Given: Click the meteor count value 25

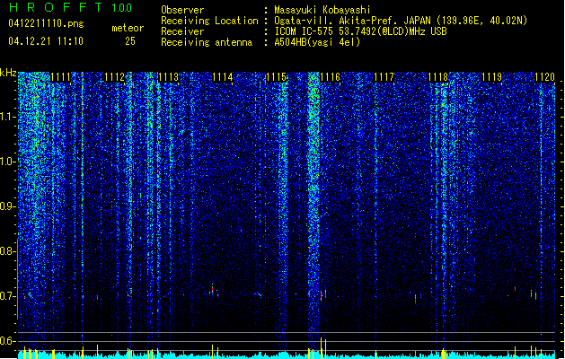Looking at the screenshot, I should [130, 41].
